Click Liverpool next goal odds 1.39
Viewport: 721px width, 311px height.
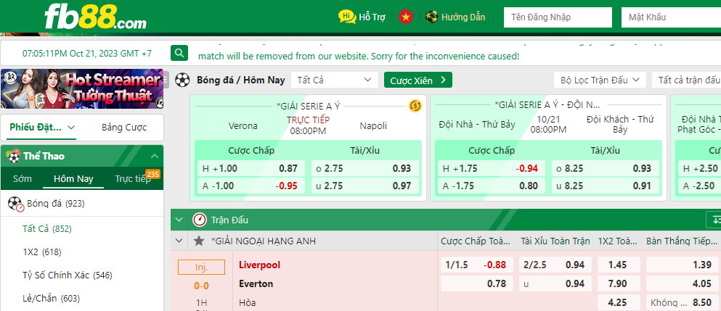683,265
